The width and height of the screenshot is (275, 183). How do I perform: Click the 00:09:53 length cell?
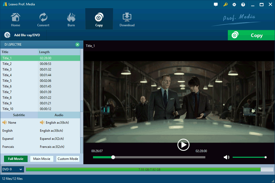[46, 64]
